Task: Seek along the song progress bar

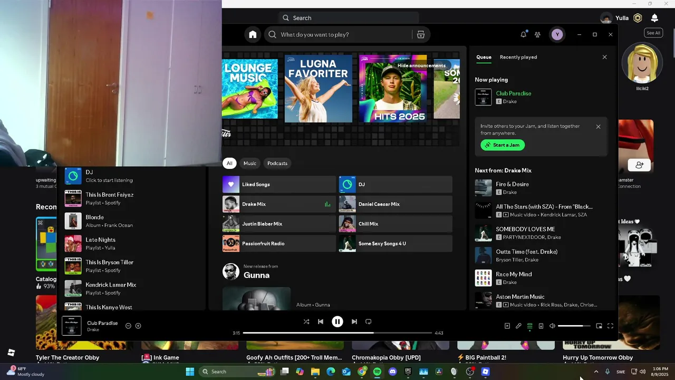Action: (x=337, y=333)
